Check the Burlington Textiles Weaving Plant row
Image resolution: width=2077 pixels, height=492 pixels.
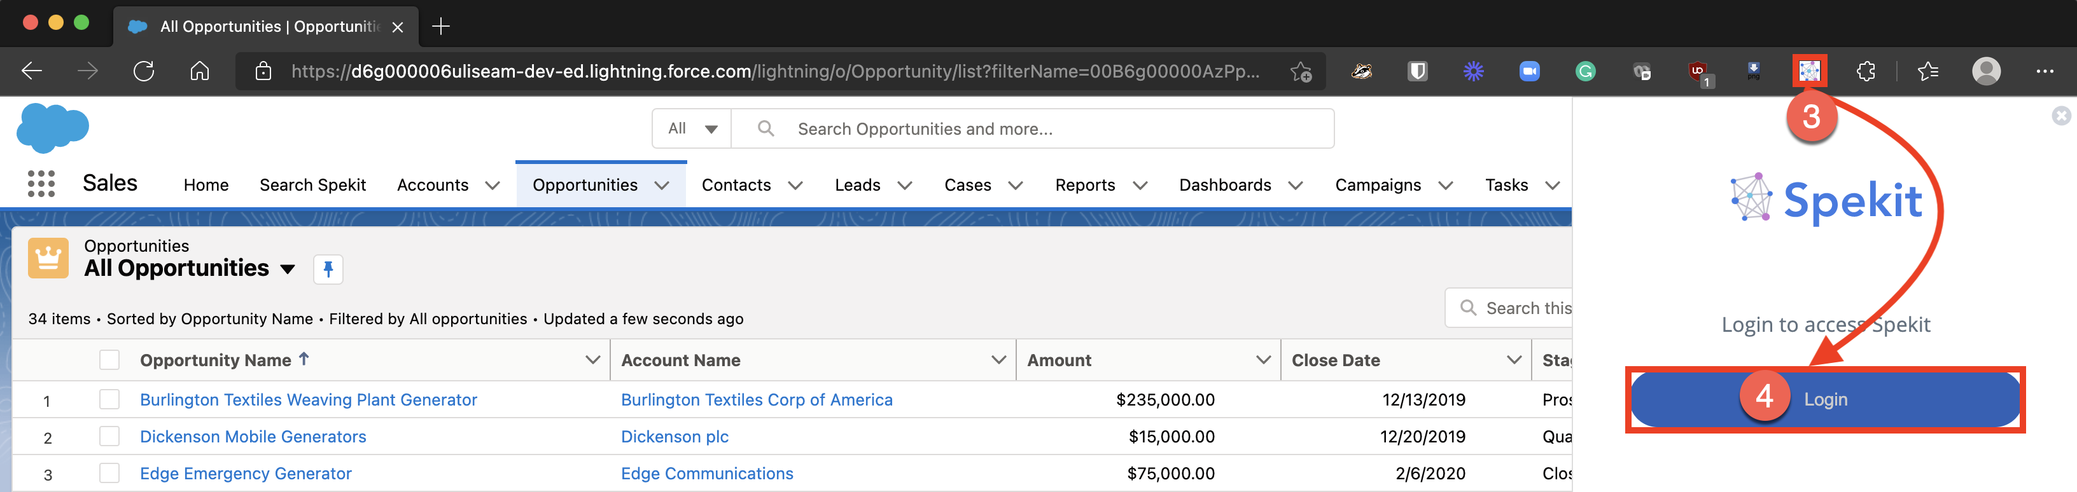click(109, 399)
